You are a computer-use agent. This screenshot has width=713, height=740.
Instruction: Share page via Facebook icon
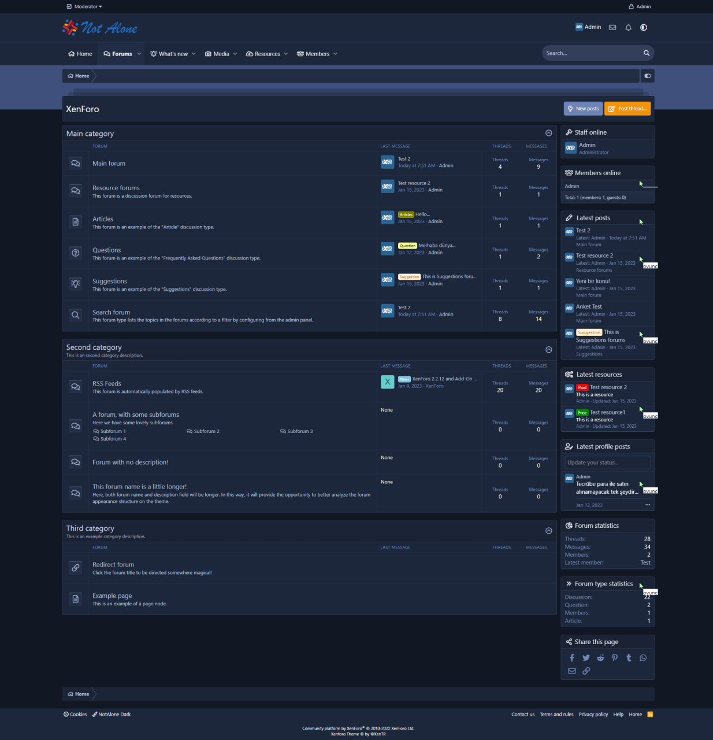(x=572, y=658)
